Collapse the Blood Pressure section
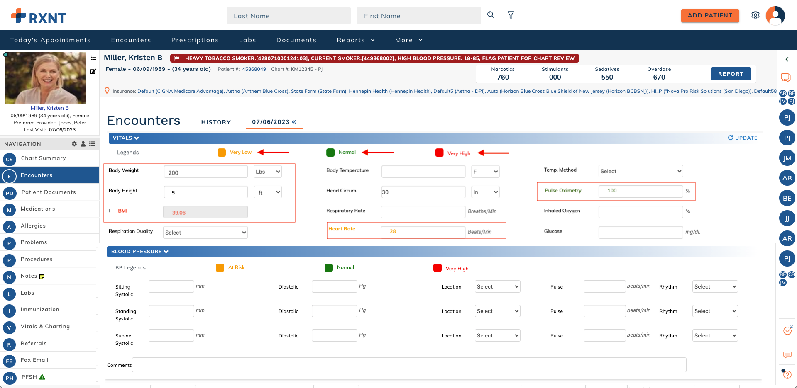797x388 pixels. [x=140, y=252]
